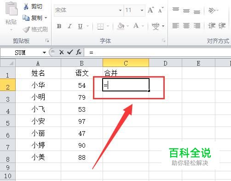Click the text orientation icon

pos(212,11)
